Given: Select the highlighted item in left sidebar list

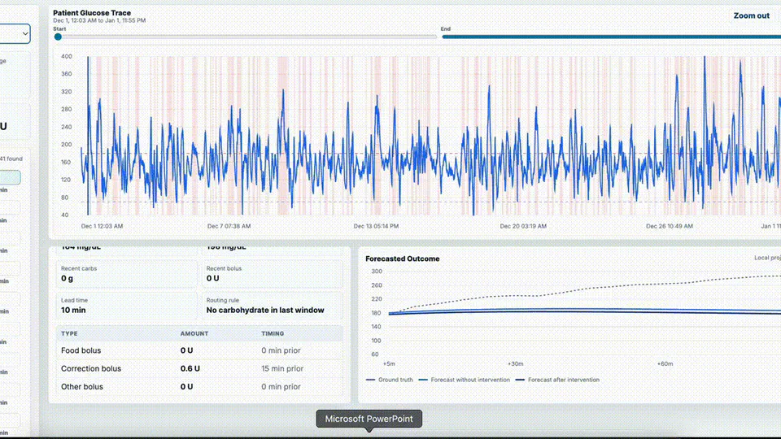Looking at the screenshot, I should point(10,177).
